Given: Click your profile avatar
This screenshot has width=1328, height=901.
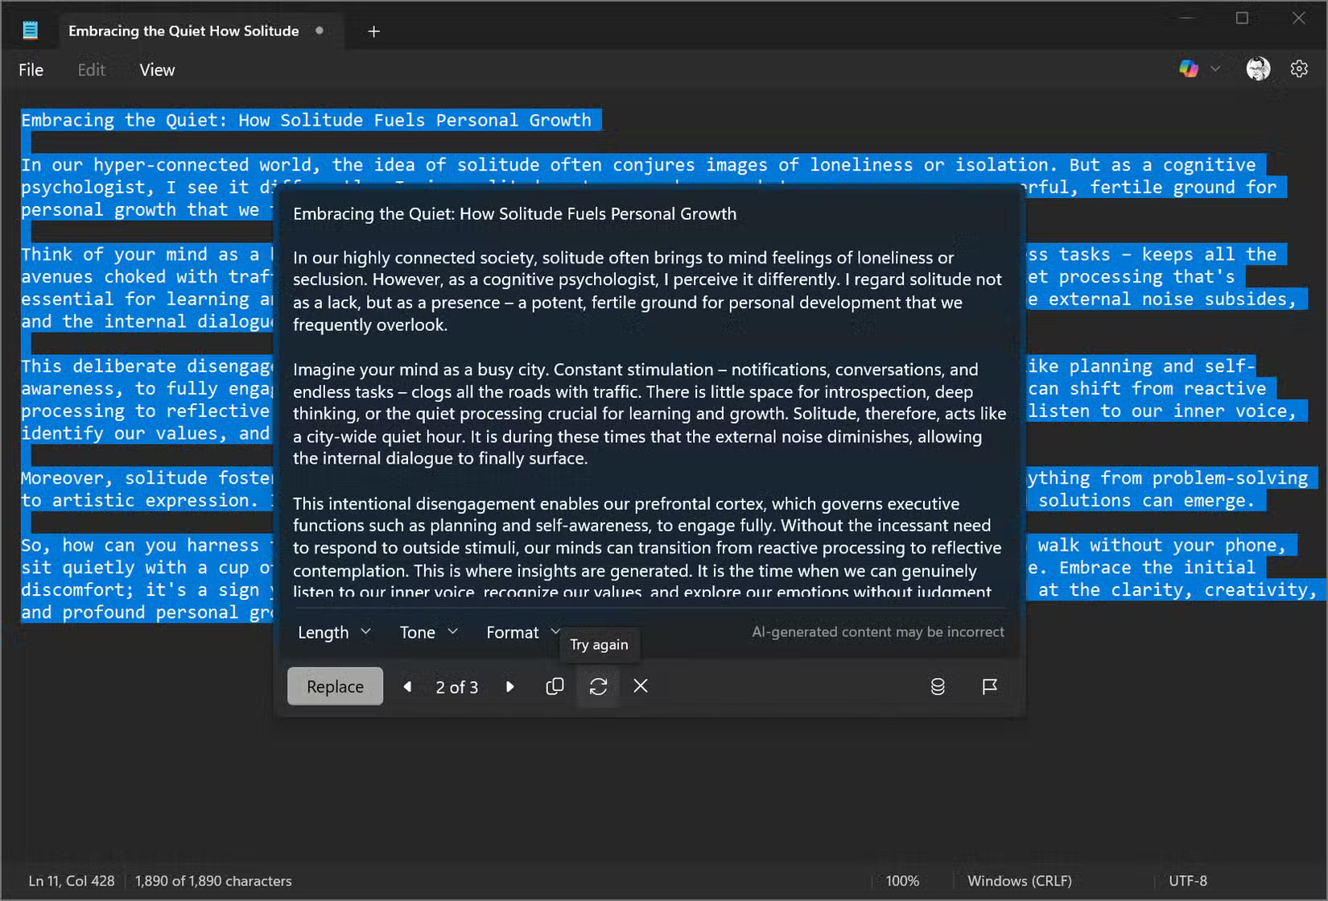Looking at the screenshot, I should (x=1258, y=68).
